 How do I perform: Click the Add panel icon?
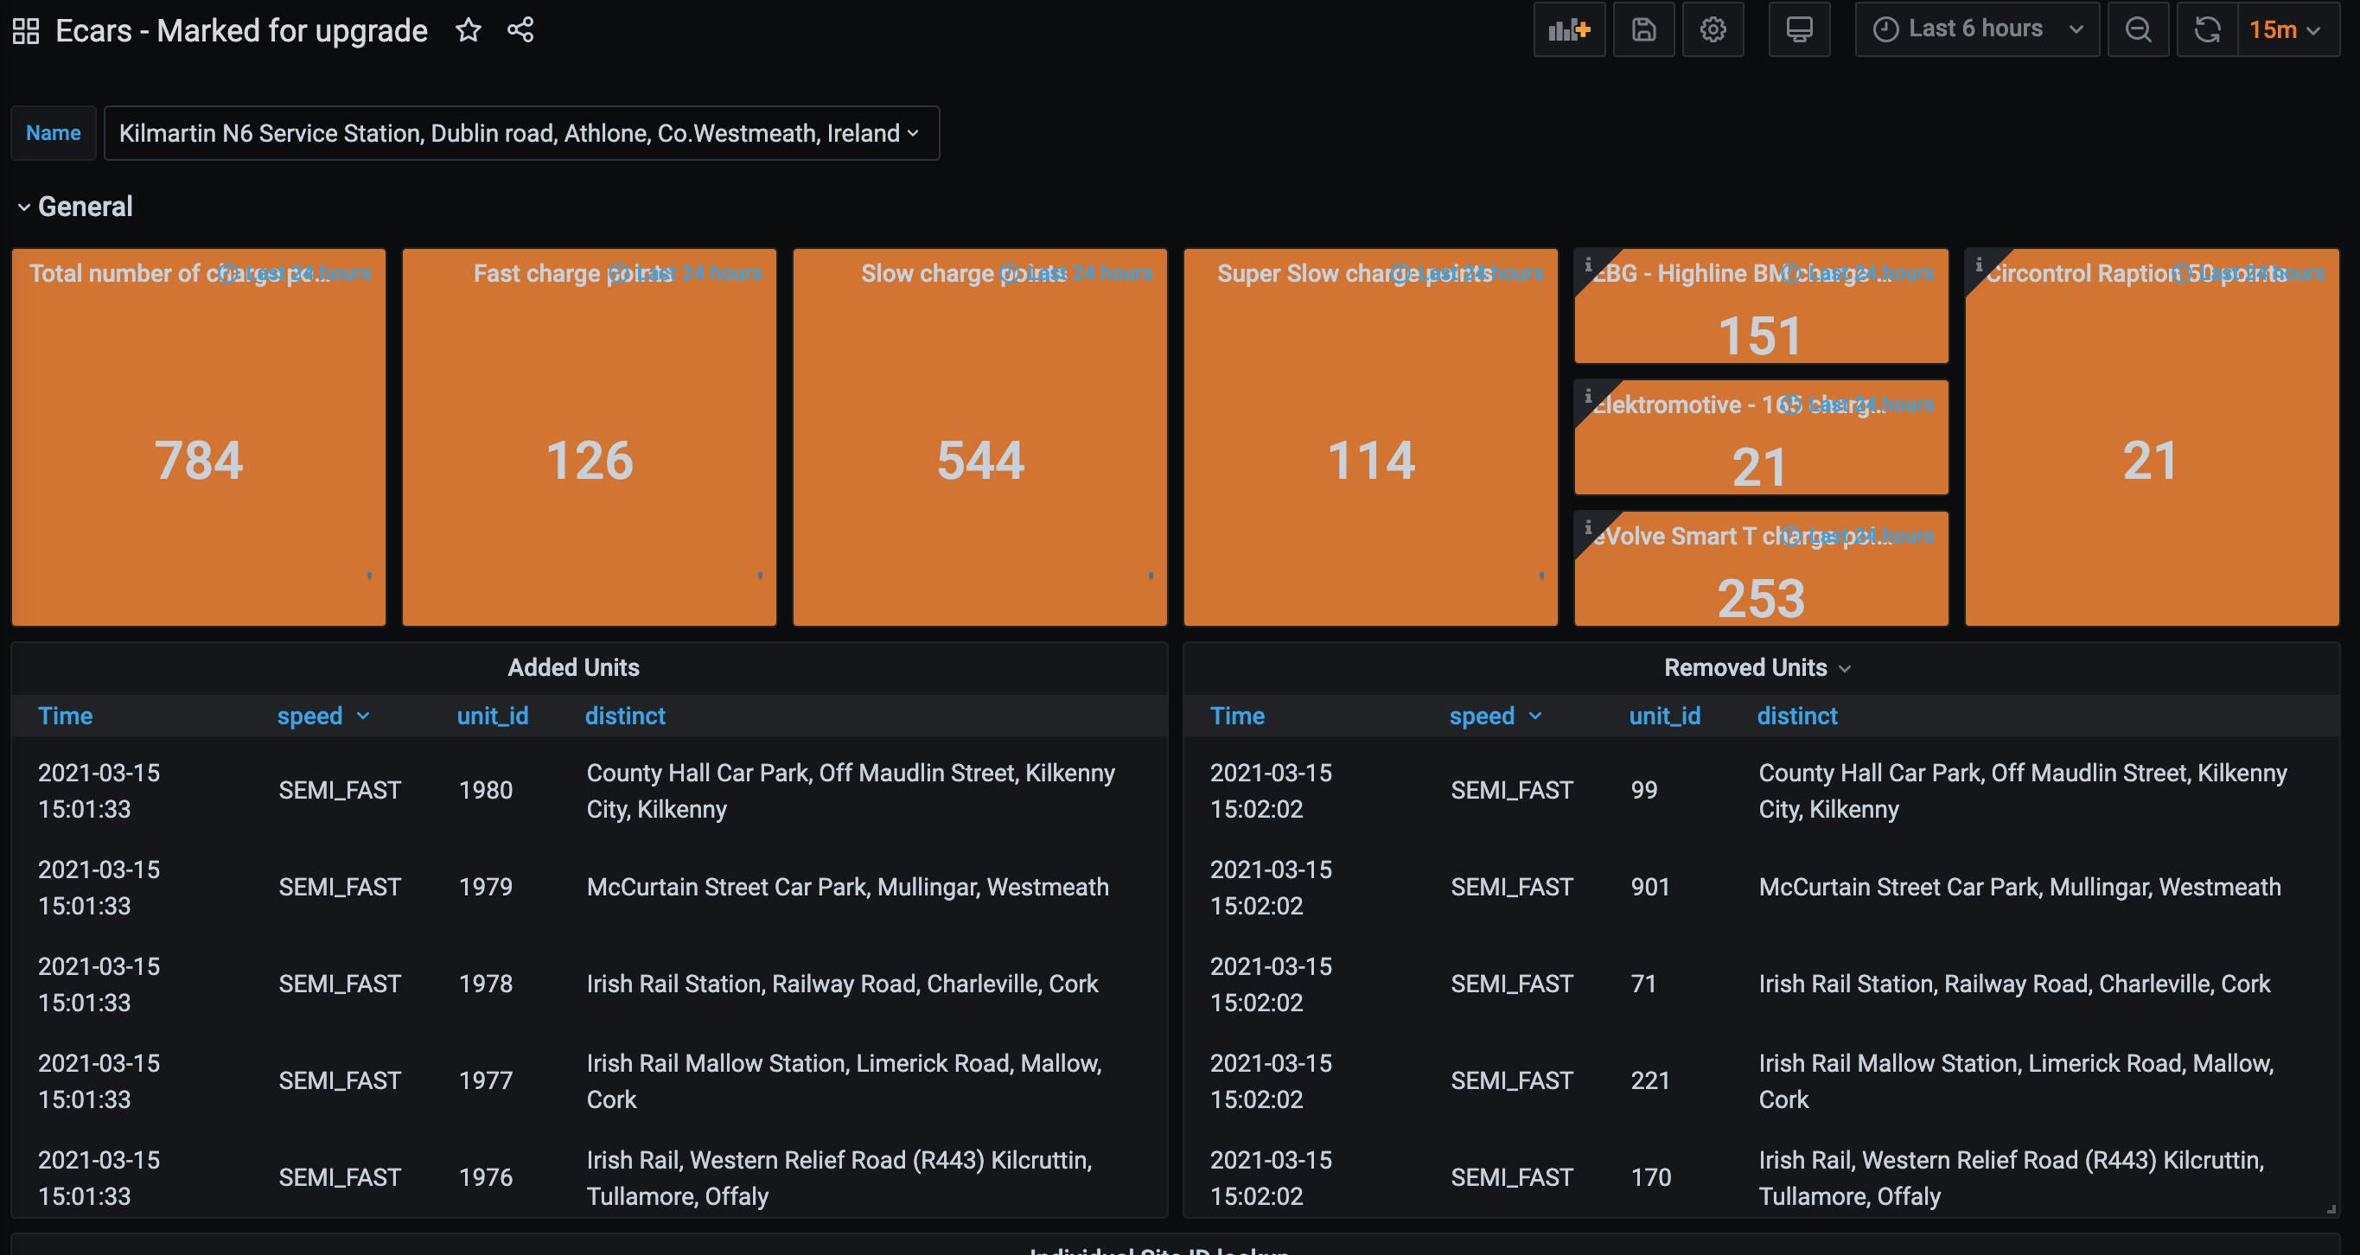[x=1568, y=29]
